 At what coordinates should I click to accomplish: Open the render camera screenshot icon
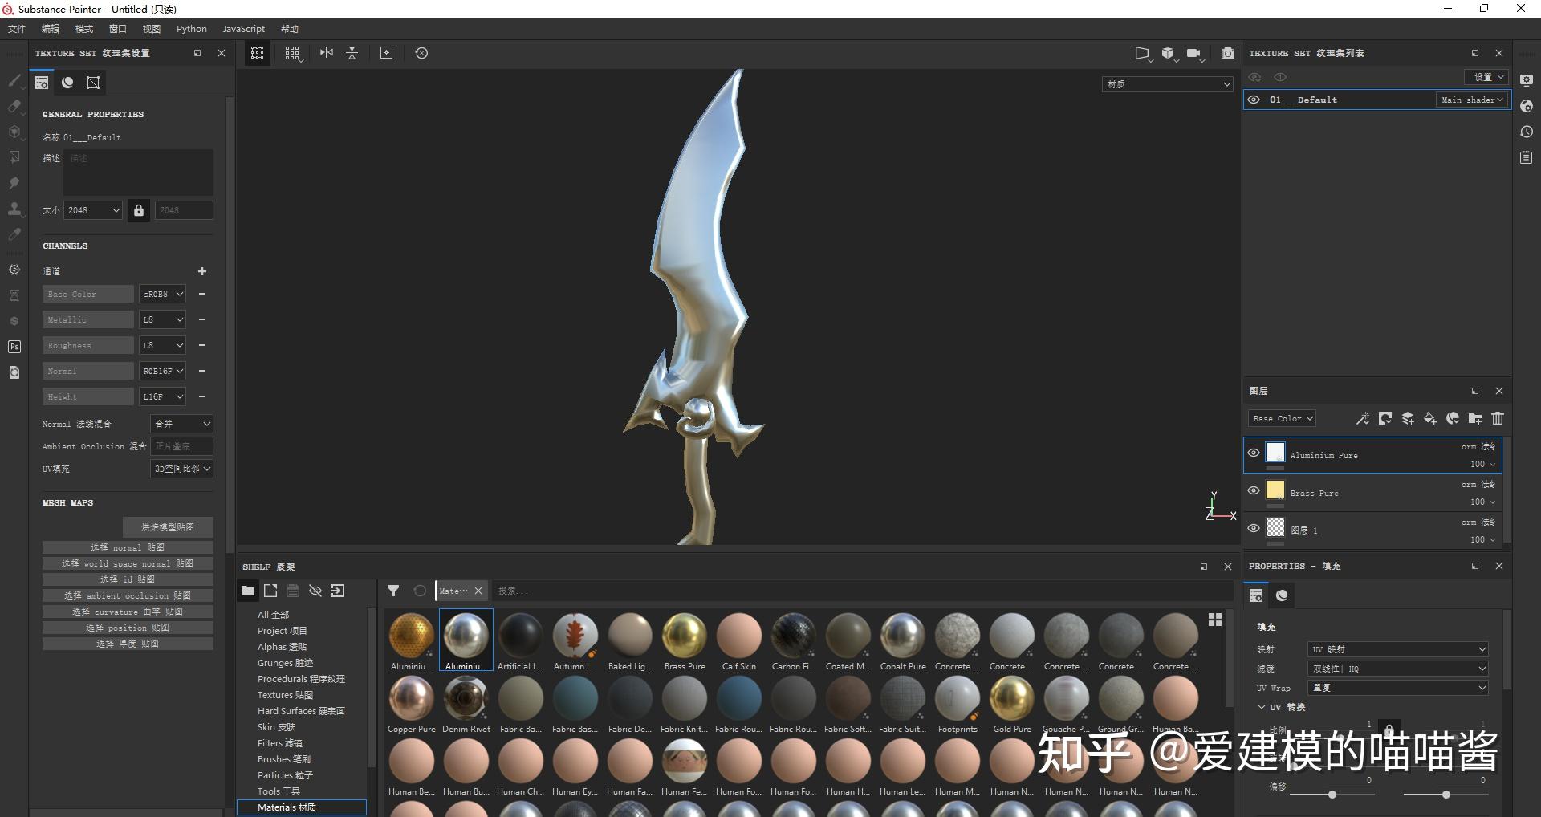point(1227,53)
